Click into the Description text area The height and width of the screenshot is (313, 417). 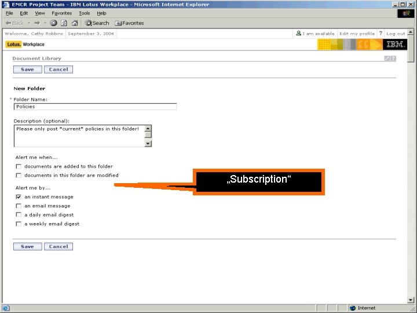point(79,136)
